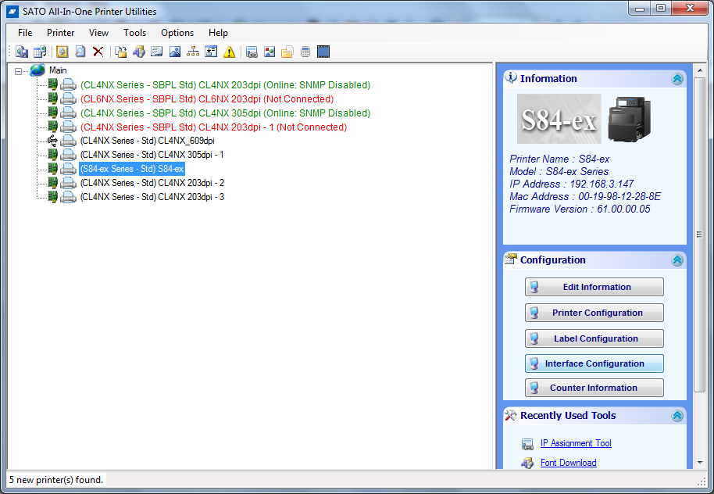
Task: Click the globe icon beside Main
Action: pos(37,70)
